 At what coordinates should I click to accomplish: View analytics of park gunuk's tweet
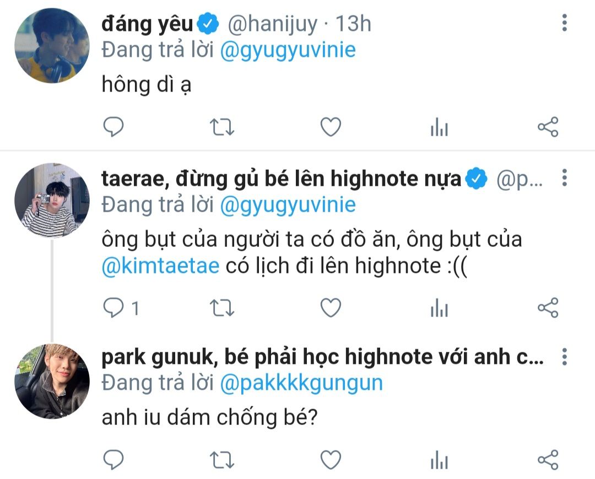440,460
